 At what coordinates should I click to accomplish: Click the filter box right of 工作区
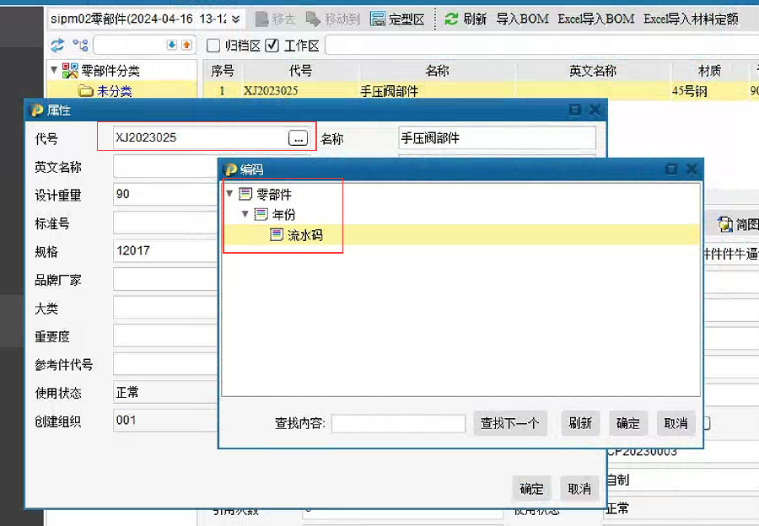542,46
